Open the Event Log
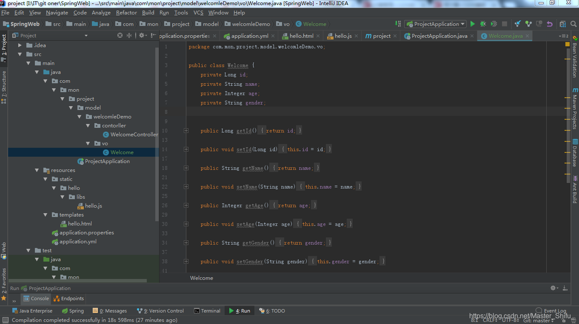The height and width of the screenshot is (324, 579). click(551, 311)
